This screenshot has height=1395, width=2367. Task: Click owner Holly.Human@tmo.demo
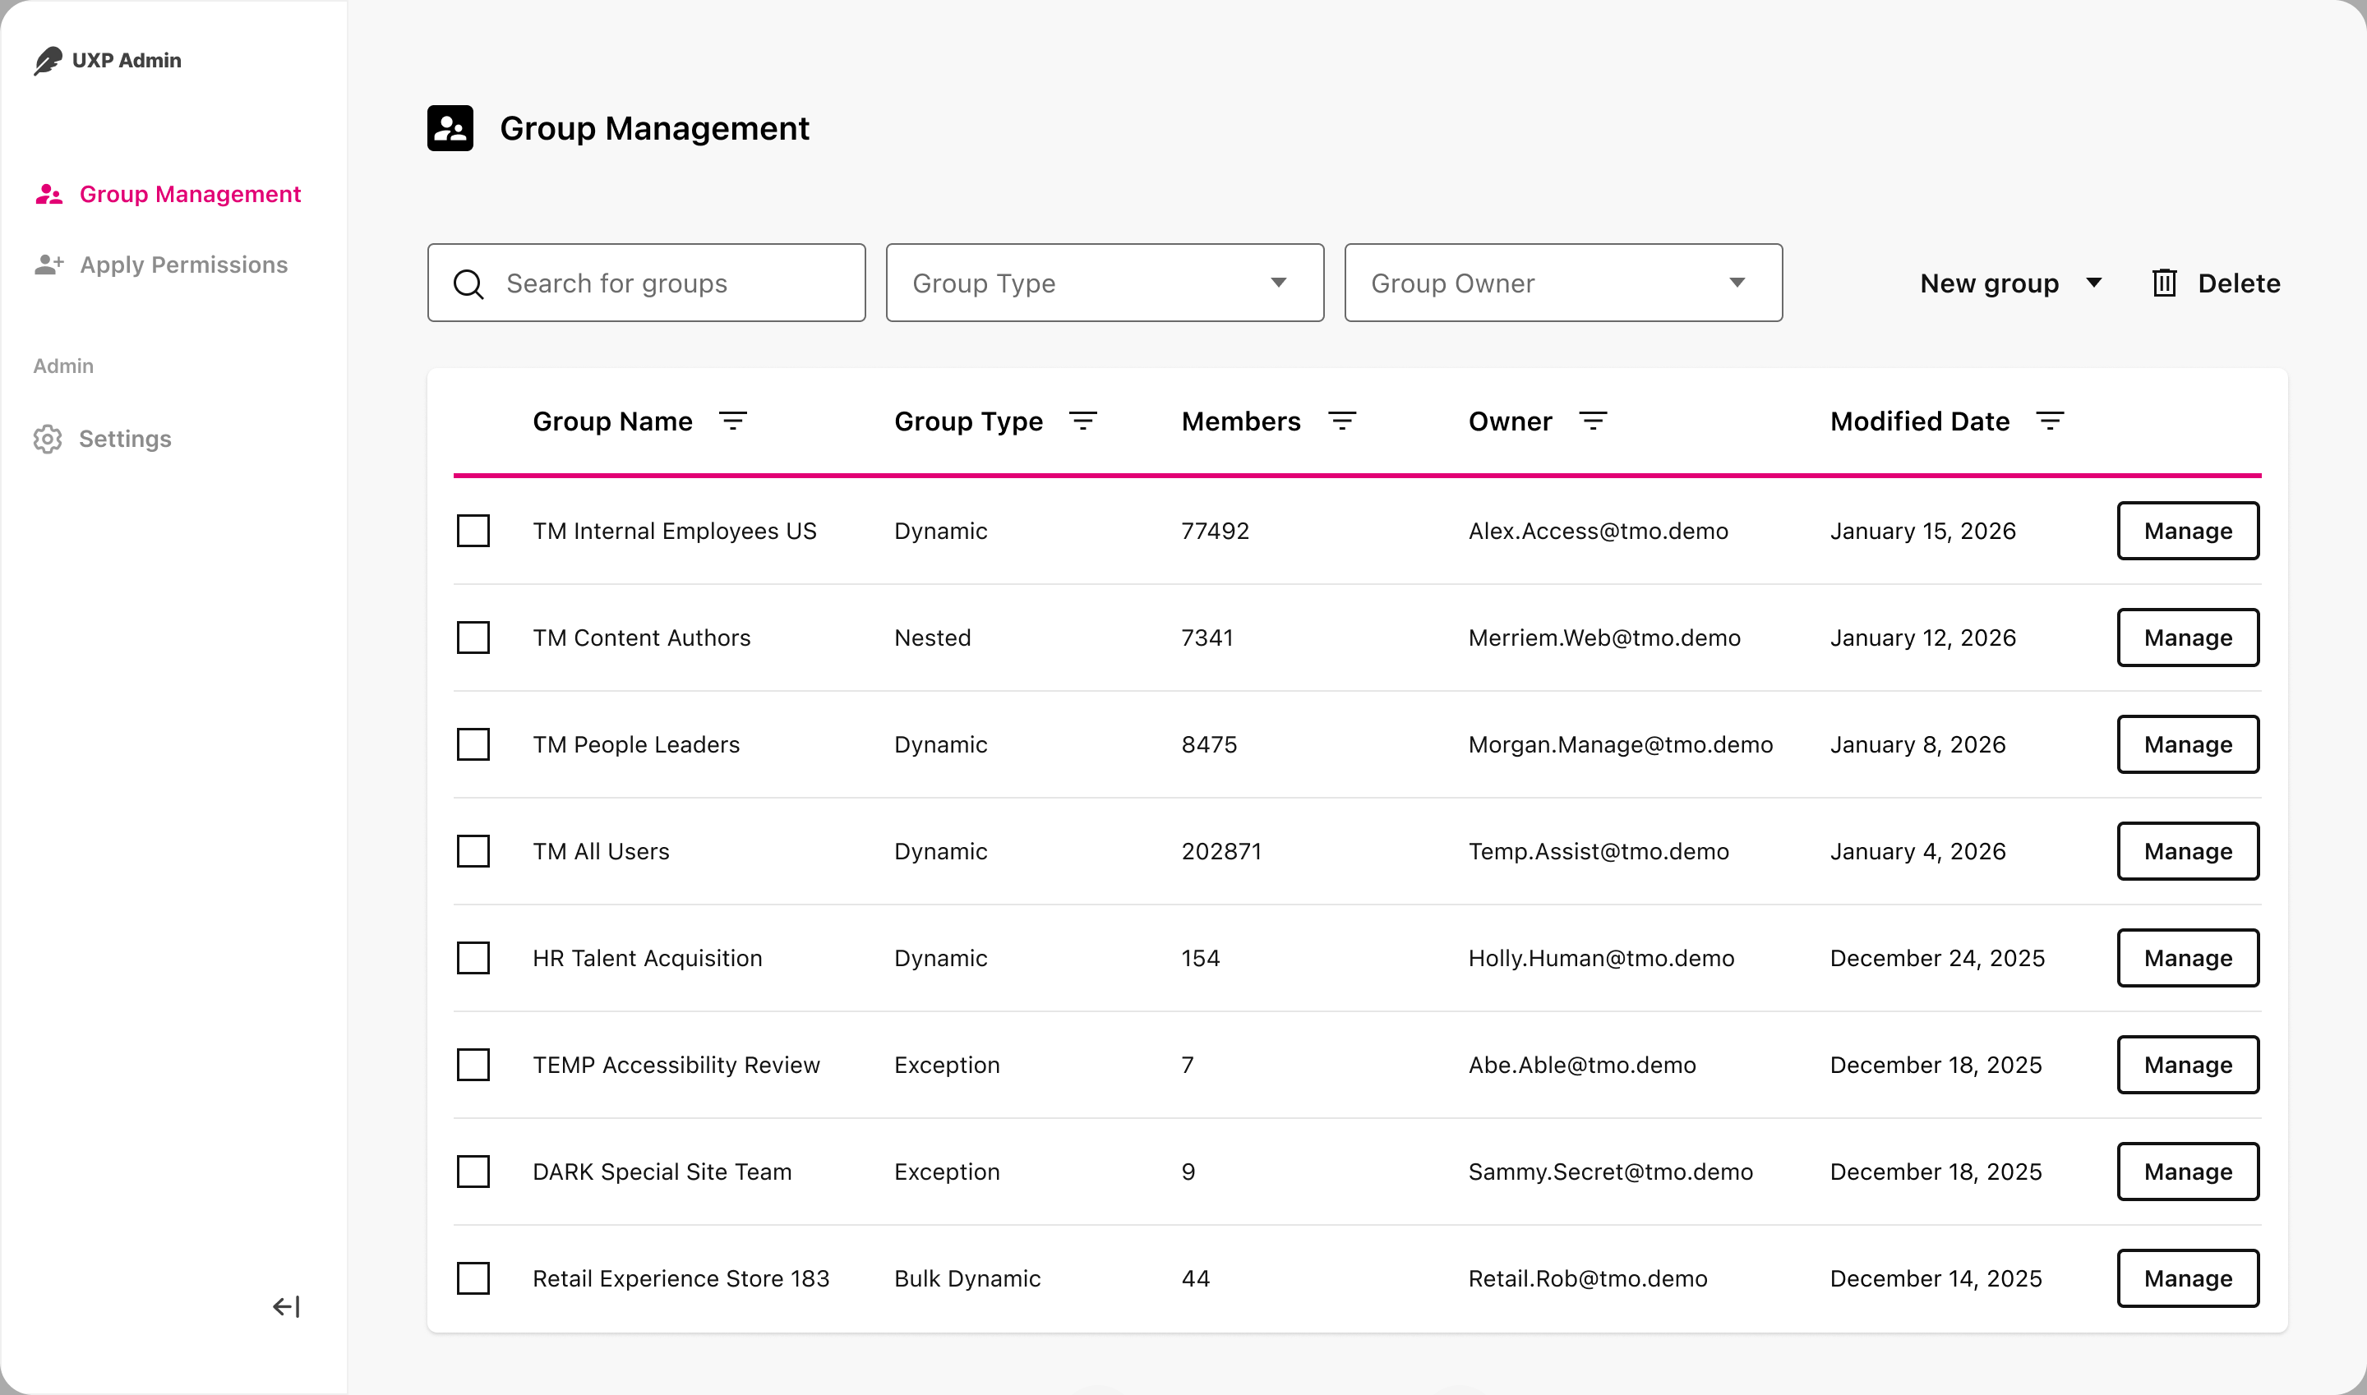1602,958
